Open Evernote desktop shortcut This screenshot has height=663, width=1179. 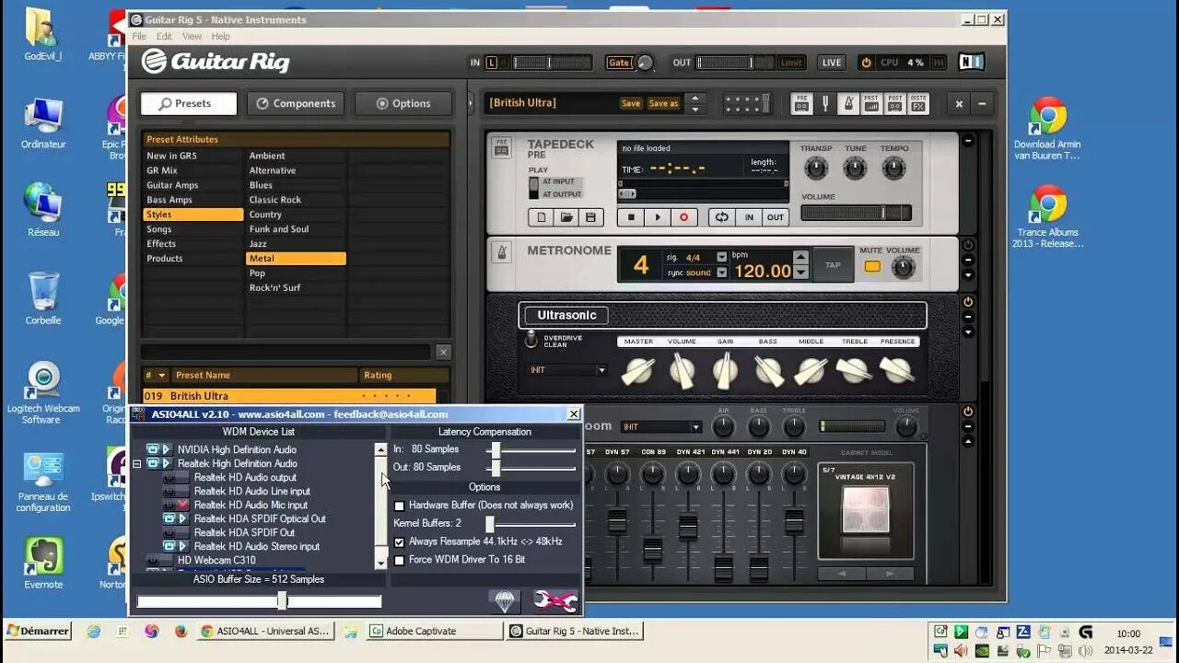coord(43,563)
